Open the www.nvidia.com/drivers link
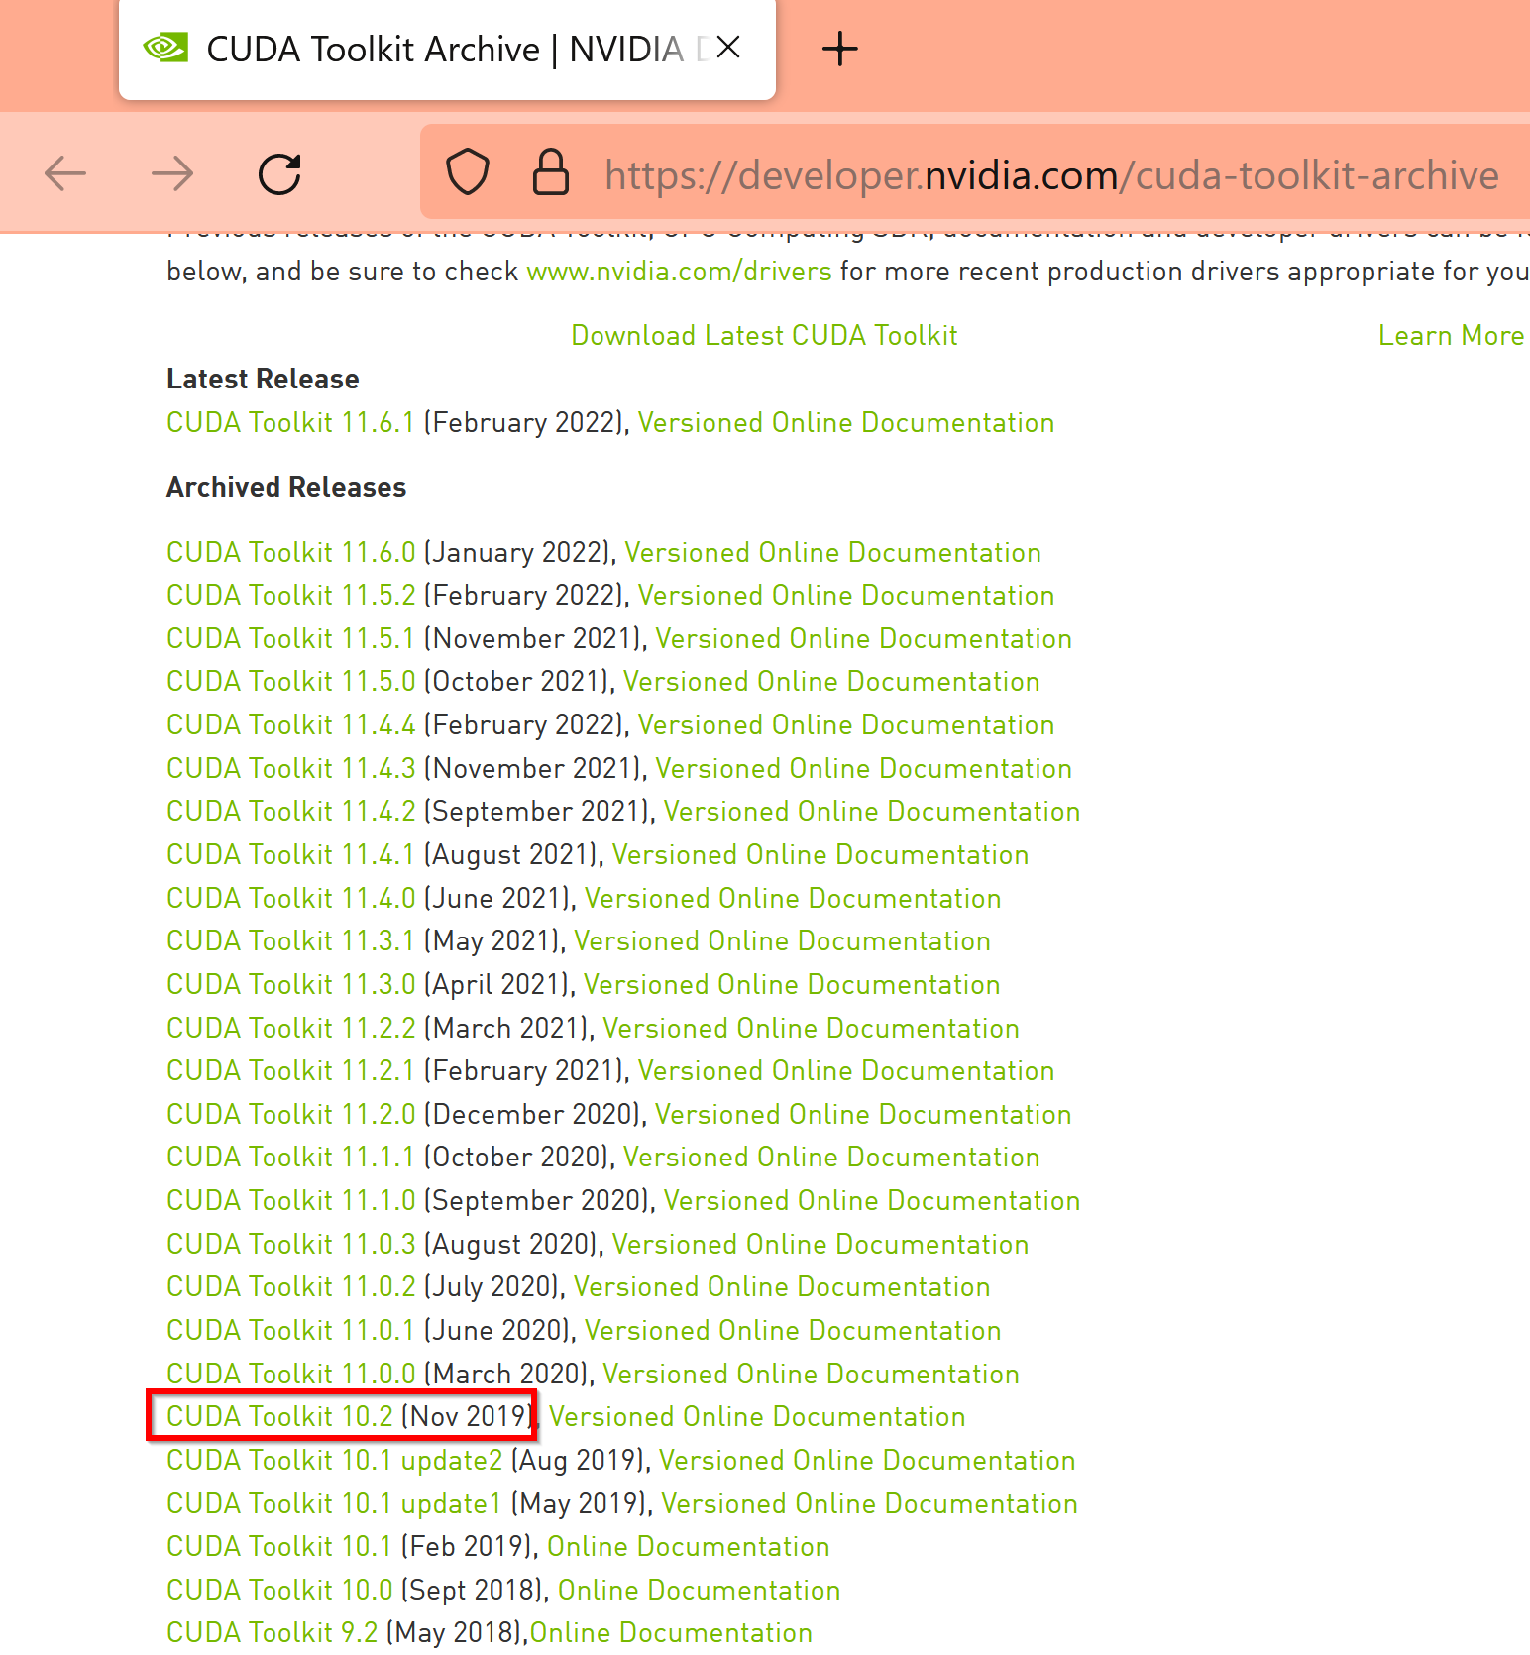The image size is (1530, 1655). point(679,272)
